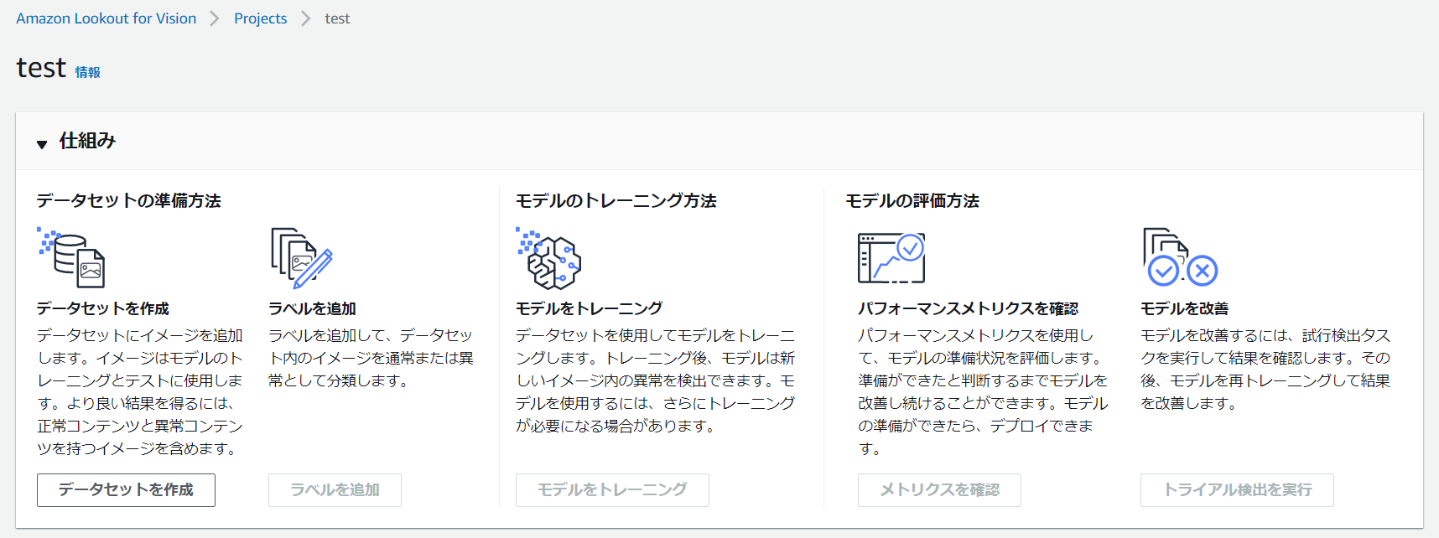Click the test page title
This screenshot has width=1439, height=538.
click(x=41, y=67)
